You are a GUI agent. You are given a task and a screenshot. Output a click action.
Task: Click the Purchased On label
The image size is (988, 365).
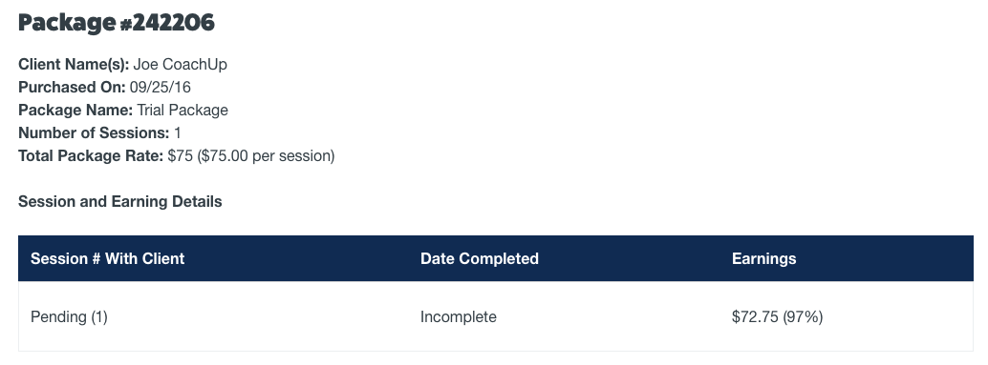[72, 88]
